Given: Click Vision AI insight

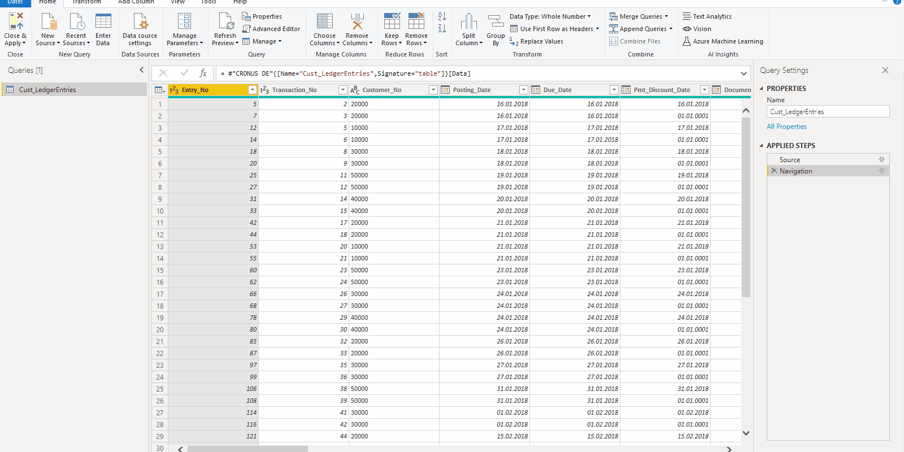Looking at the screenshot, I should [x=697, y=29].
